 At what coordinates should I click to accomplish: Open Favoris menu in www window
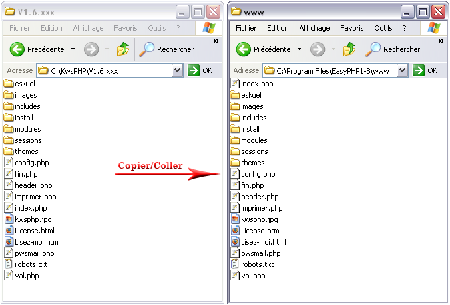click(352, 28)
